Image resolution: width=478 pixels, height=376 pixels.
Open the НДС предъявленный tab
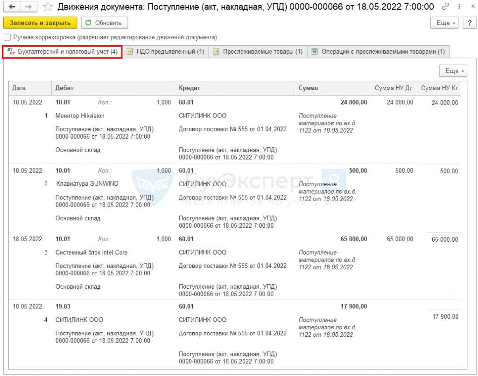[x=166, y=52]
